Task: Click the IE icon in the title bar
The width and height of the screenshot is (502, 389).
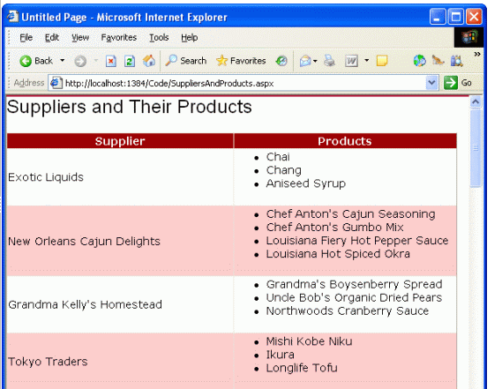Action: point(13,16)
